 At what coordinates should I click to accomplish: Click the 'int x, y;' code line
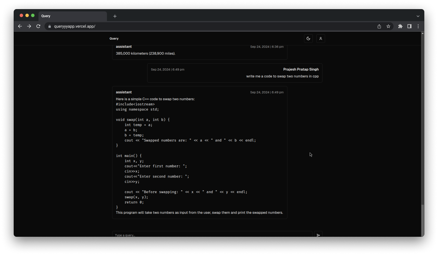click(134, 161)
